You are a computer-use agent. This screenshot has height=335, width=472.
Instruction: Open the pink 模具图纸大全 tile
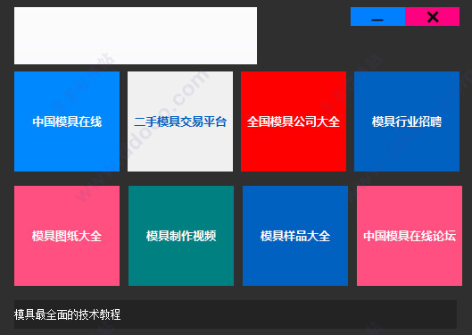[x=67, y=236]
